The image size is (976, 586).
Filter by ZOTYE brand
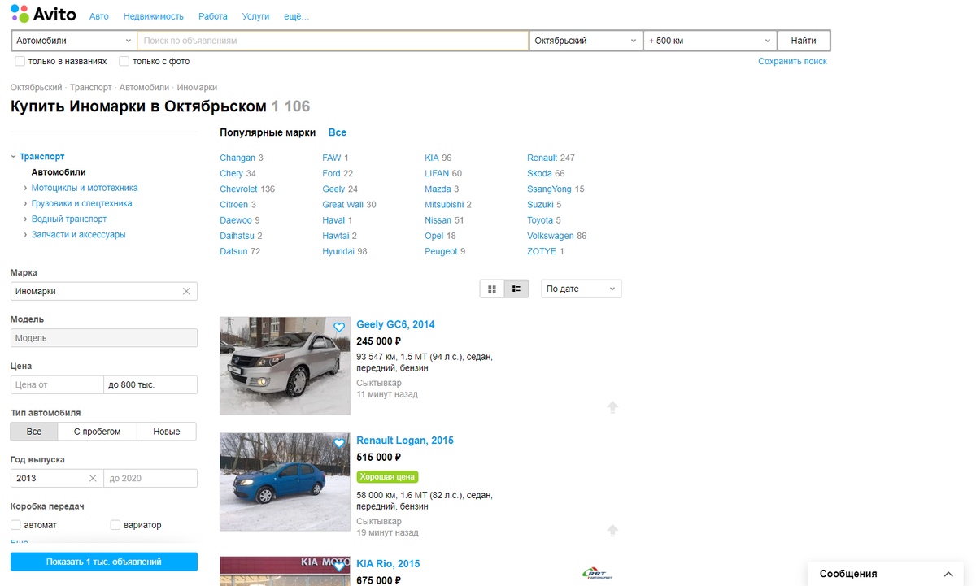point(542,251)
